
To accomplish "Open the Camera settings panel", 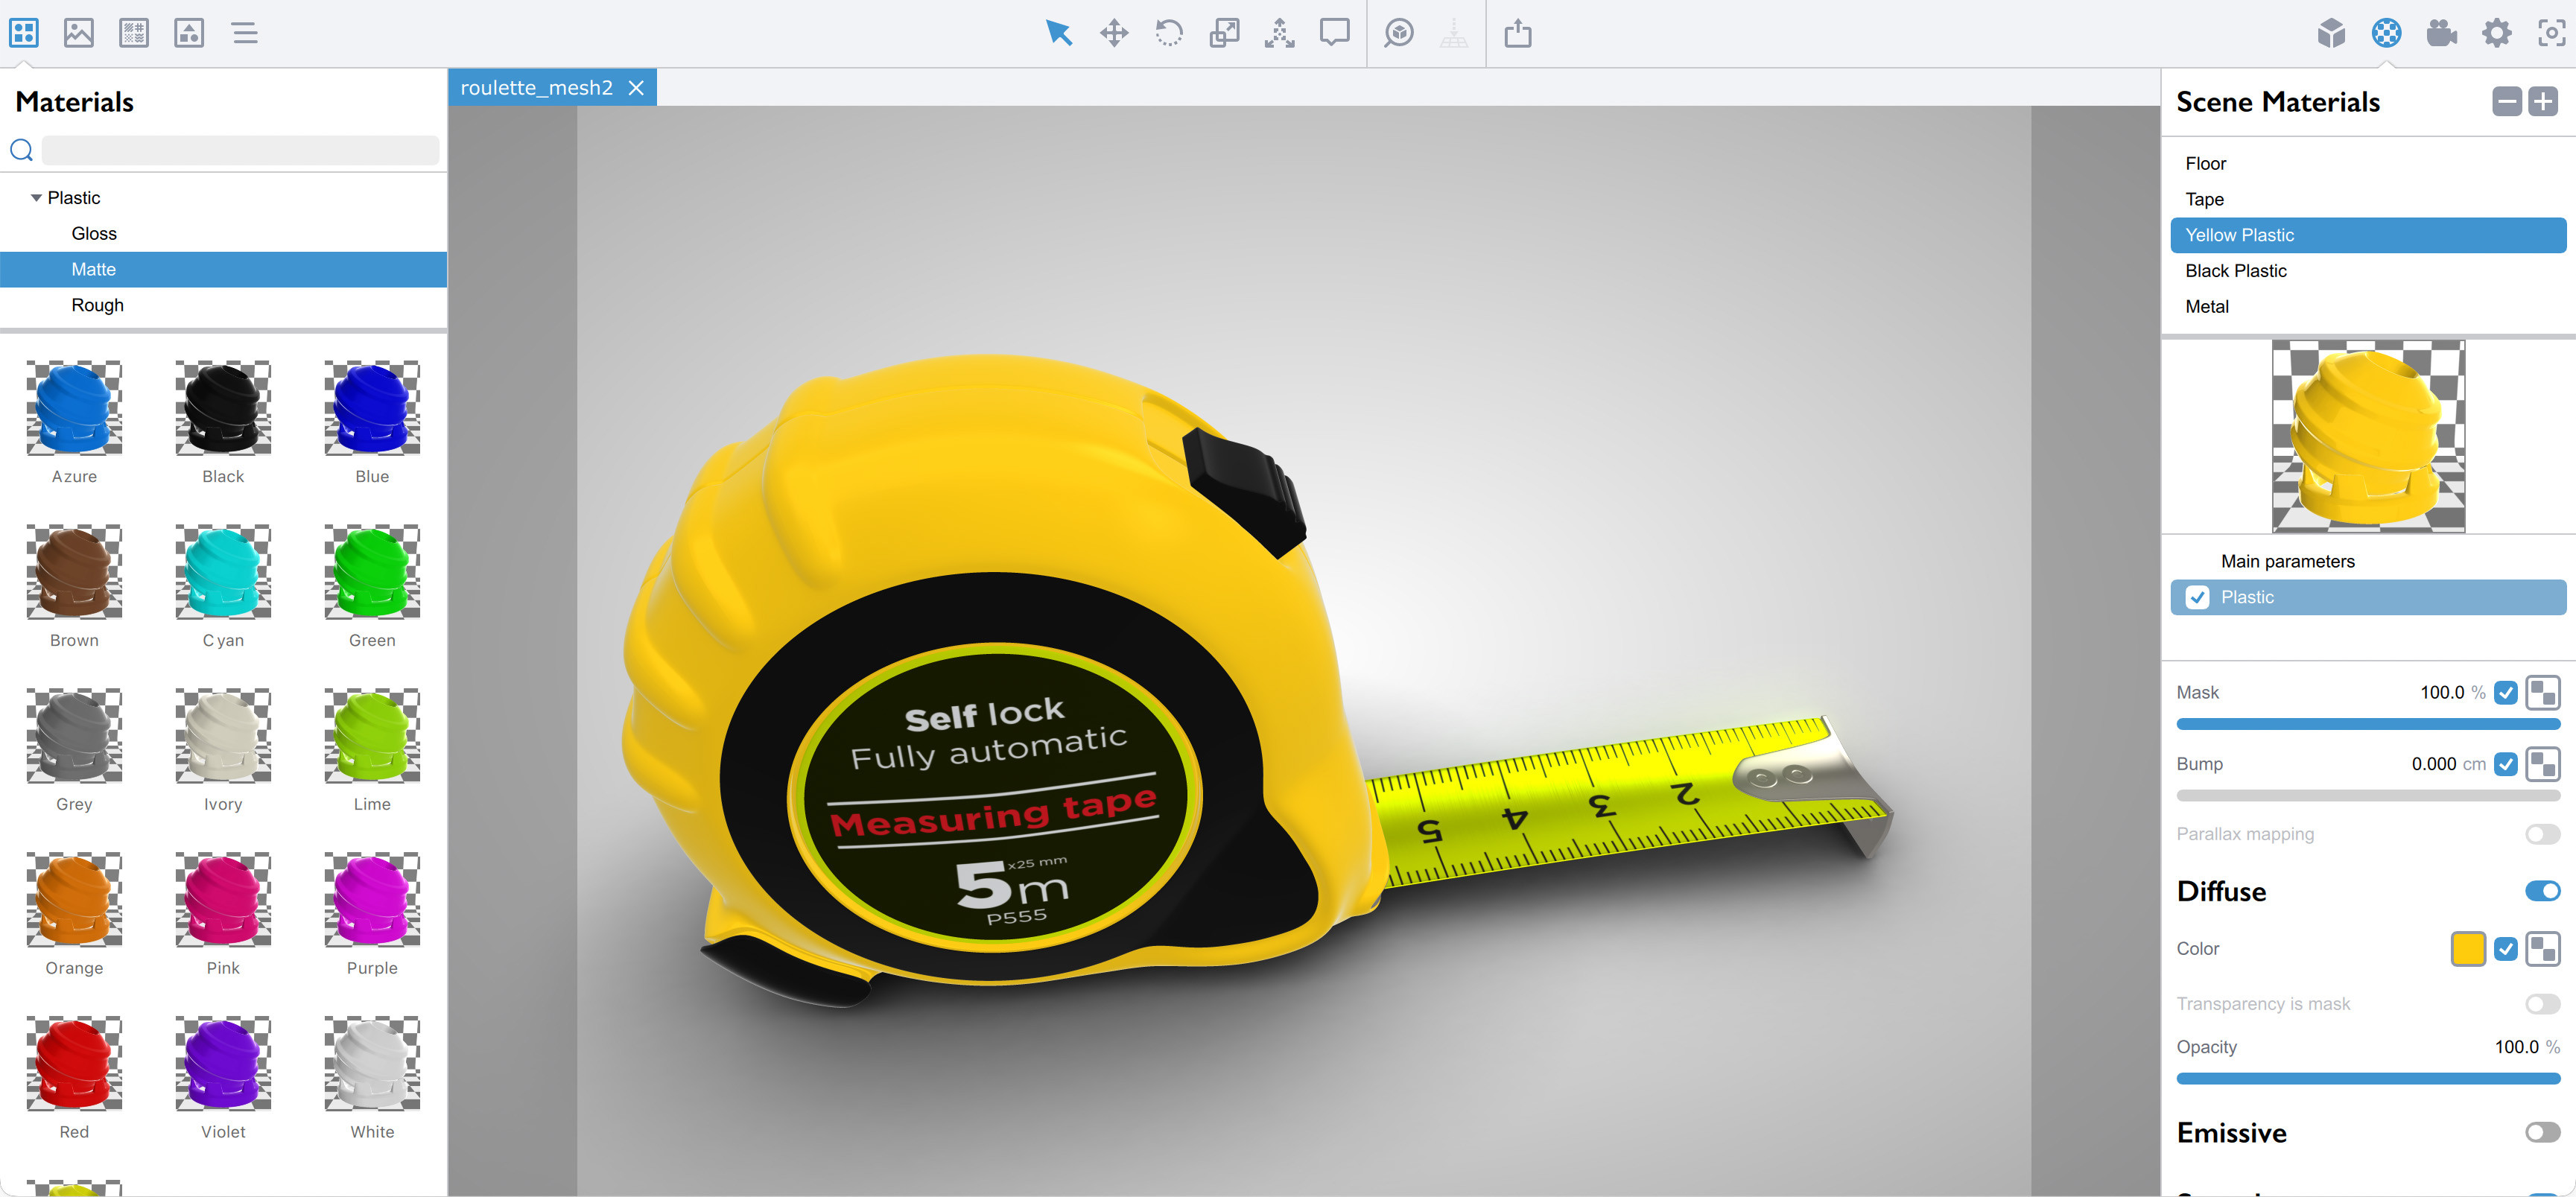I will 2441,33.
